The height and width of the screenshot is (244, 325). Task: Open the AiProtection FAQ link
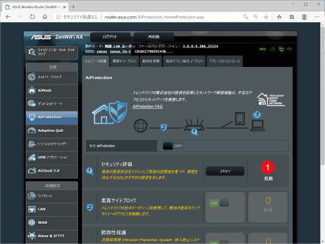148,106
